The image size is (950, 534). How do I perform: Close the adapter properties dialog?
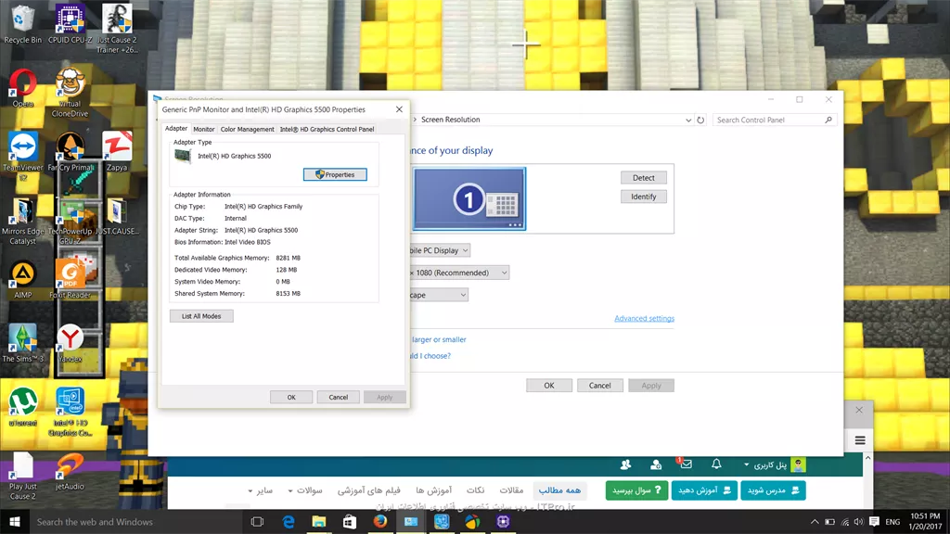pos(399,109)
